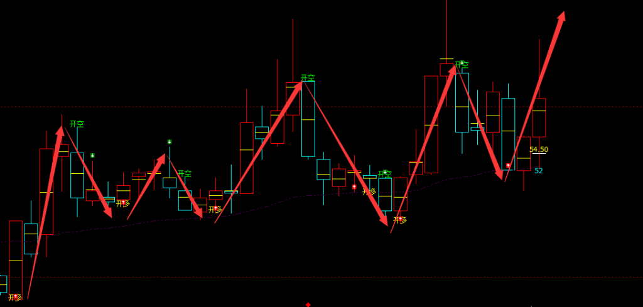Click the arrowhead of the final rising red arrow

(561, 17)
